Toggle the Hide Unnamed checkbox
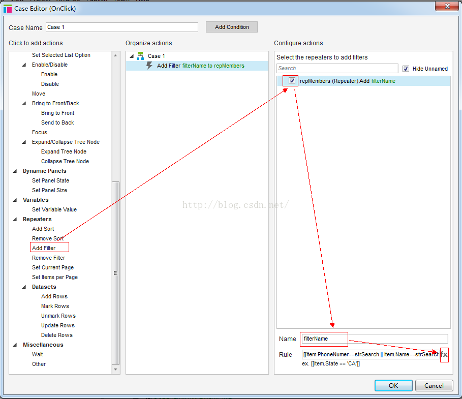This screenshot has height=399, width=462. point(406,69)
